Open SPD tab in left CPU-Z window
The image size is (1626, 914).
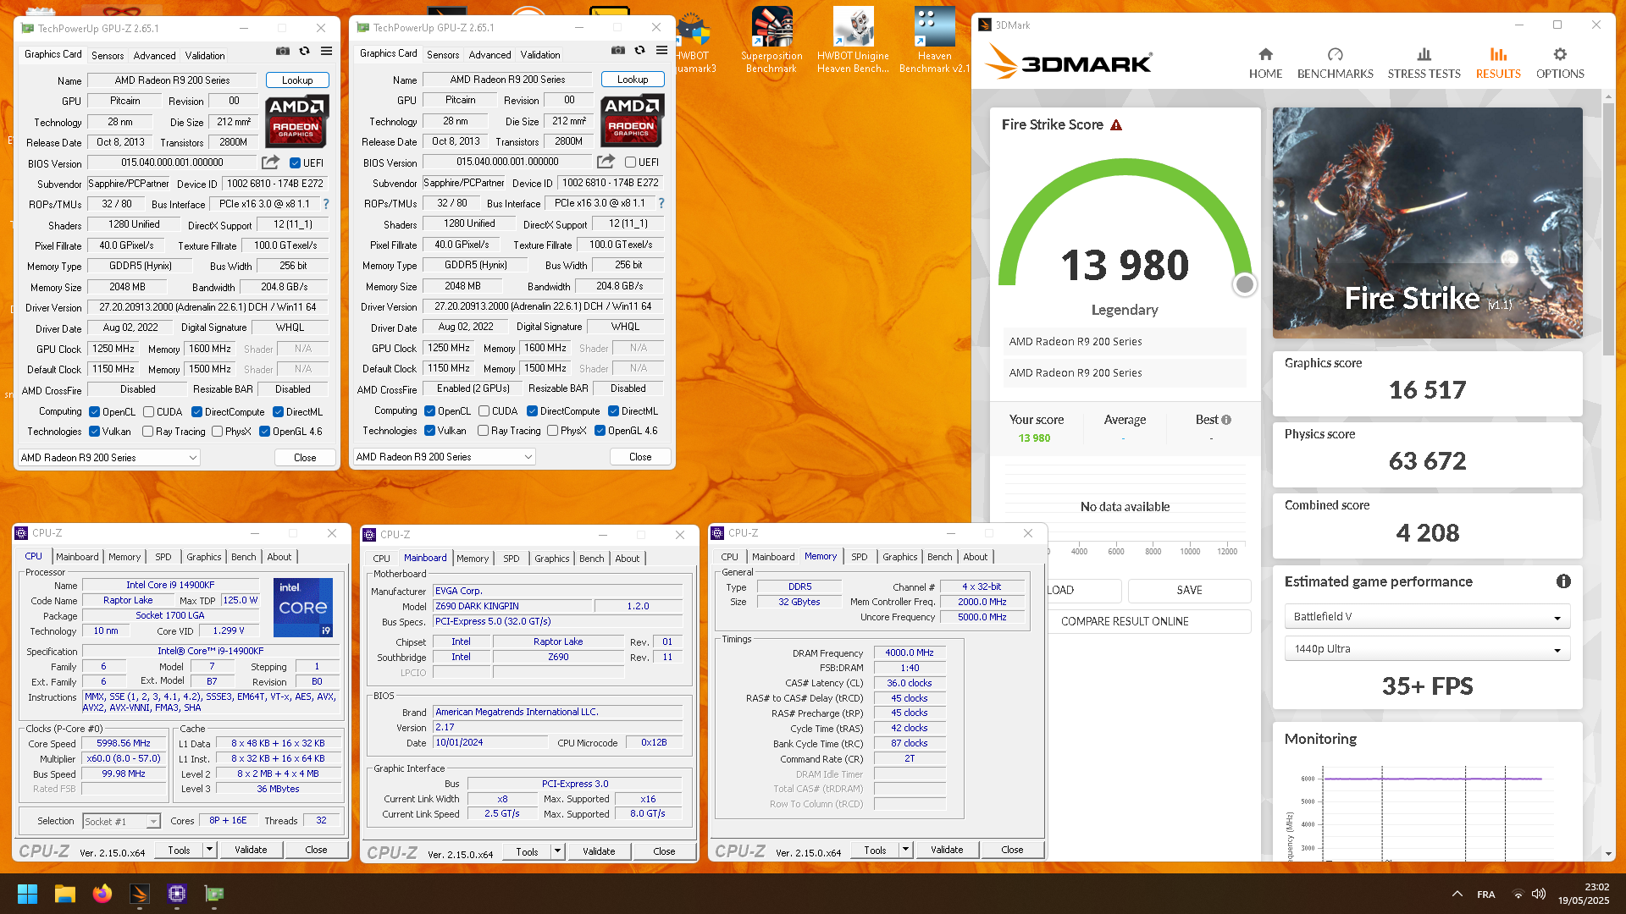163,557
